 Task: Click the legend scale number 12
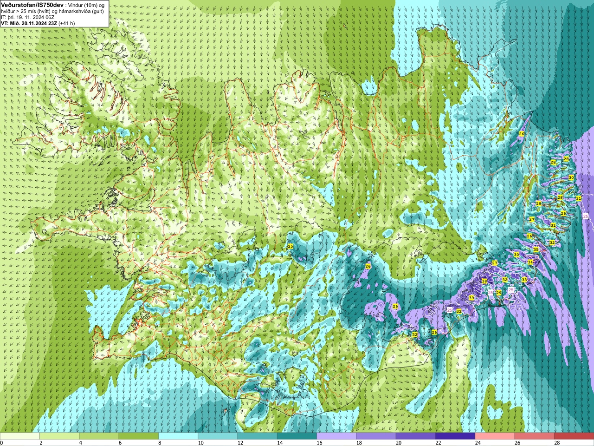(x=240, y=443)
